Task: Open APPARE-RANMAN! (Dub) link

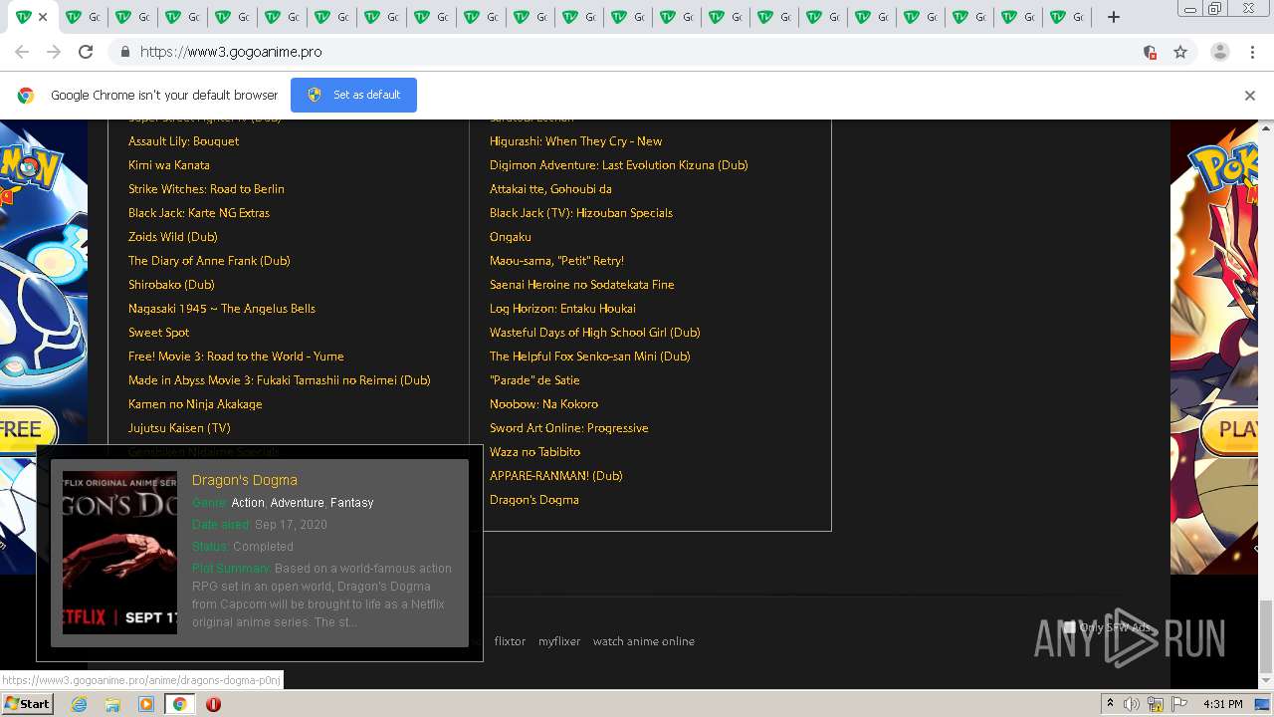Action: [x=555, y=476]
